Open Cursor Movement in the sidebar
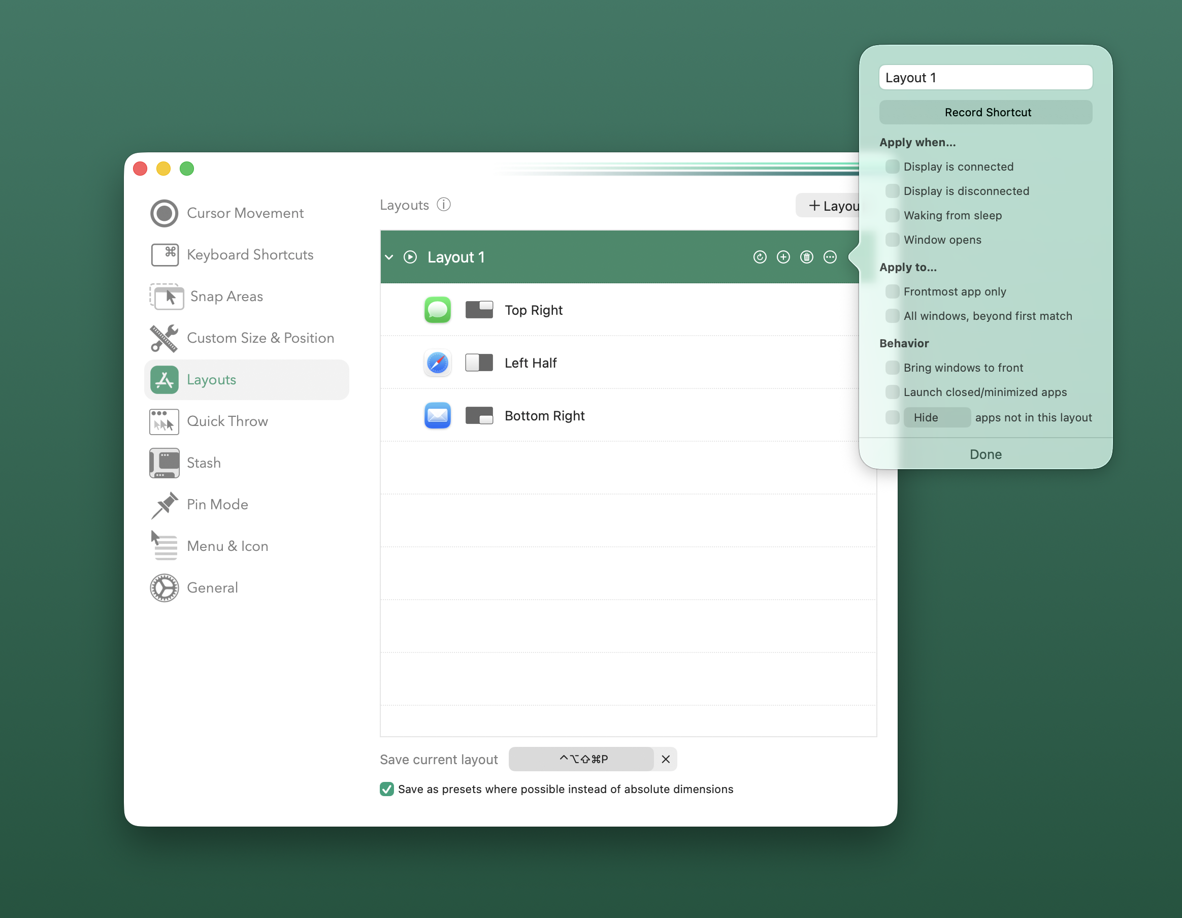The height and width of the screenshot is (918, 1182). click(x=246, y=213)
